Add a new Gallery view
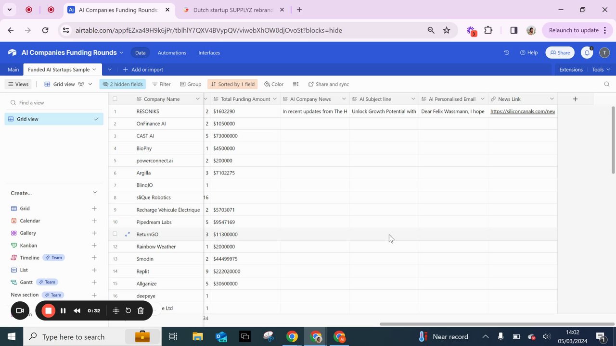Screen dimensions: 616x346 point(94,233)
